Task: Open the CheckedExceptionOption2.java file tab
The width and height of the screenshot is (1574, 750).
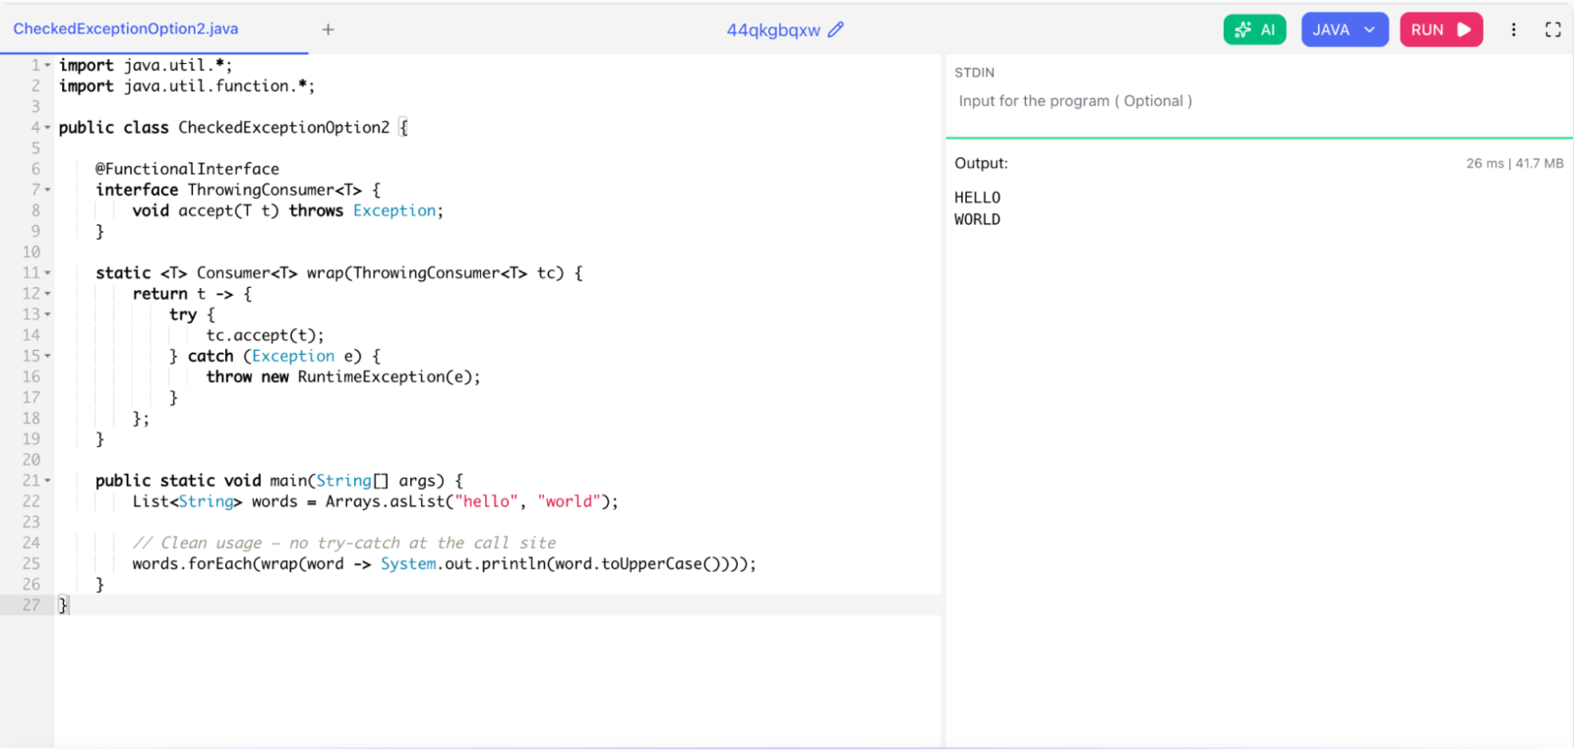Action: tap(126, 29)
